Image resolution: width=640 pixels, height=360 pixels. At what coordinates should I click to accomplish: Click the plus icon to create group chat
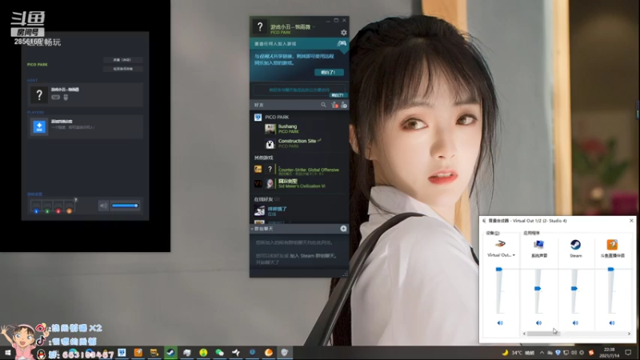(x=344, y=229)
